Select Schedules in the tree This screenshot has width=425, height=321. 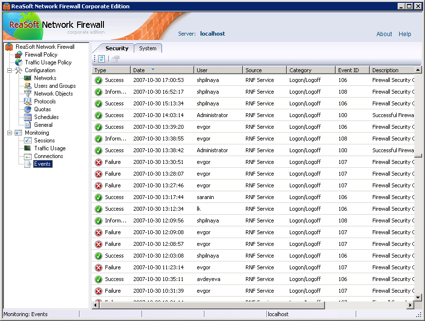coord(46,117)
